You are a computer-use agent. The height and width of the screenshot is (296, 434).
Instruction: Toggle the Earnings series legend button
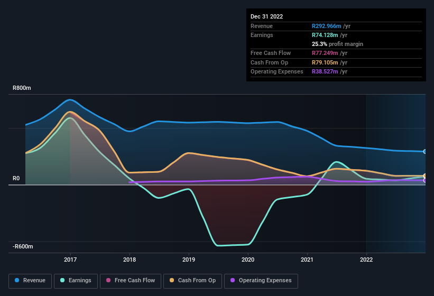tap(76, 281)
